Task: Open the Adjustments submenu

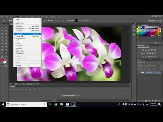Action: 27,23
